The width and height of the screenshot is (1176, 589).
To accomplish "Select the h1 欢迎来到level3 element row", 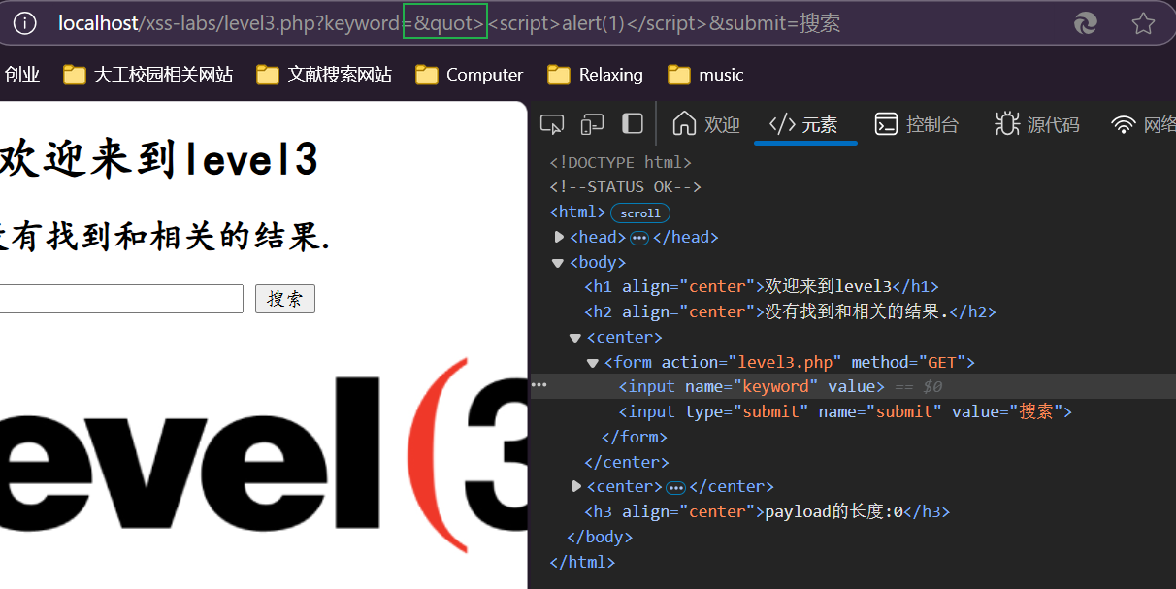I will point(762,286).
